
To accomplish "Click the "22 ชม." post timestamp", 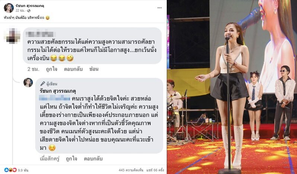I will [x=21, y=10].
